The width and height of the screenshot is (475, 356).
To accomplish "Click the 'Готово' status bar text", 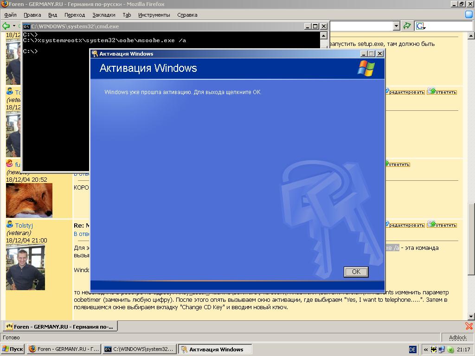I will point(11,337).
